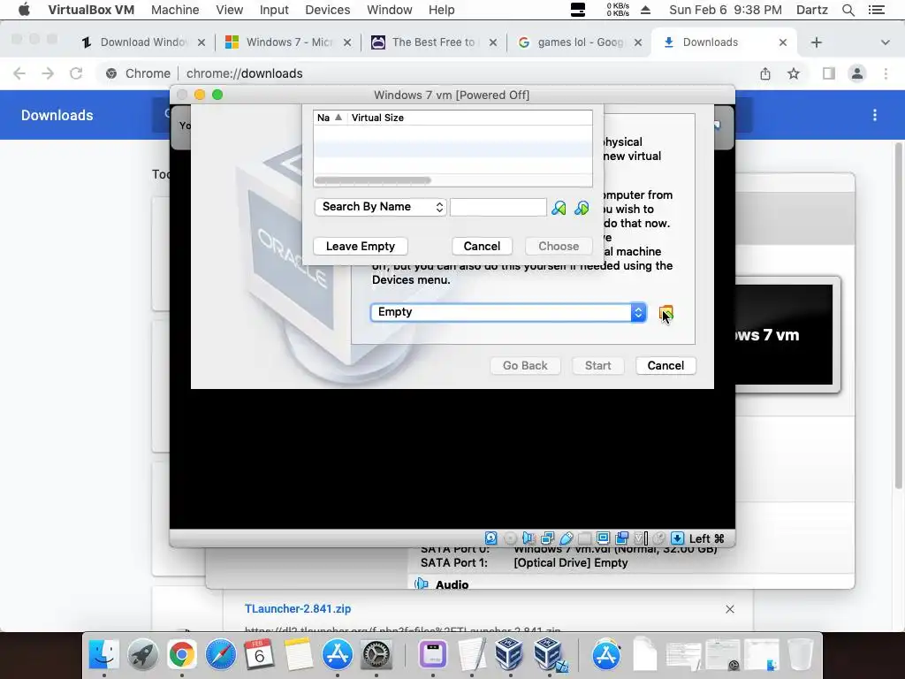
Task: Open Notes app from the dock
Action: coord(299,655)
